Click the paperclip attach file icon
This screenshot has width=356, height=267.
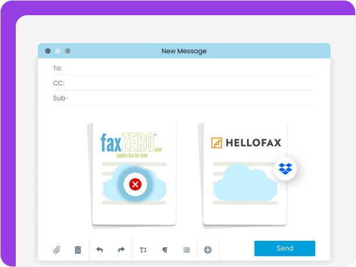click(x=57, y=250)
